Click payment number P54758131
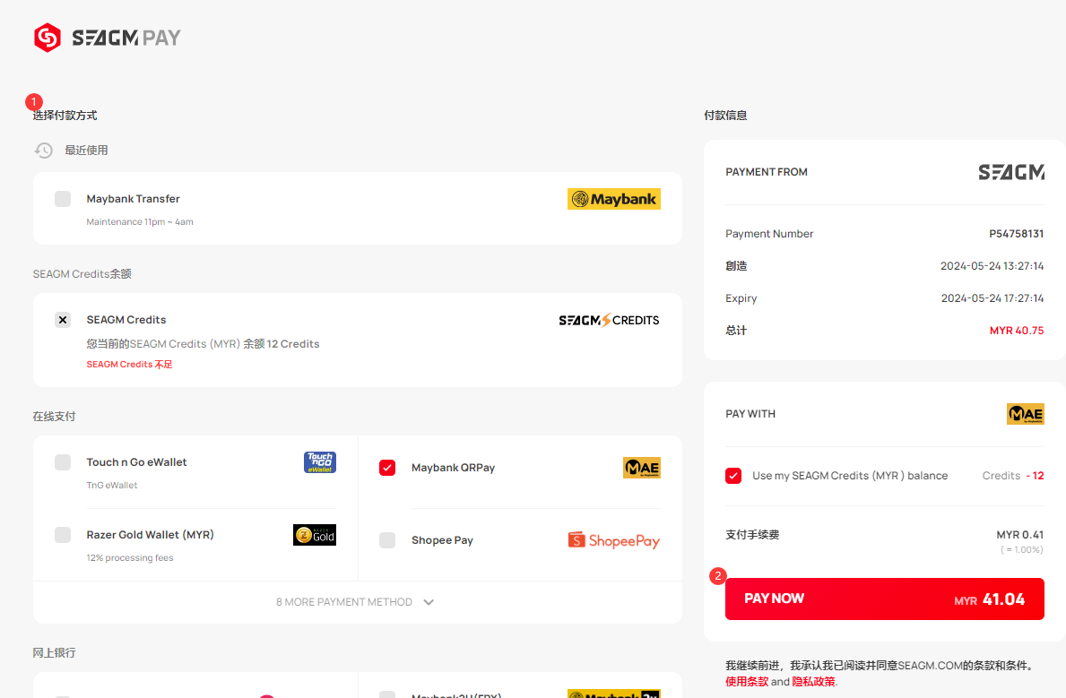This screenshot has width=1066, height=698. coord(1017,234)
